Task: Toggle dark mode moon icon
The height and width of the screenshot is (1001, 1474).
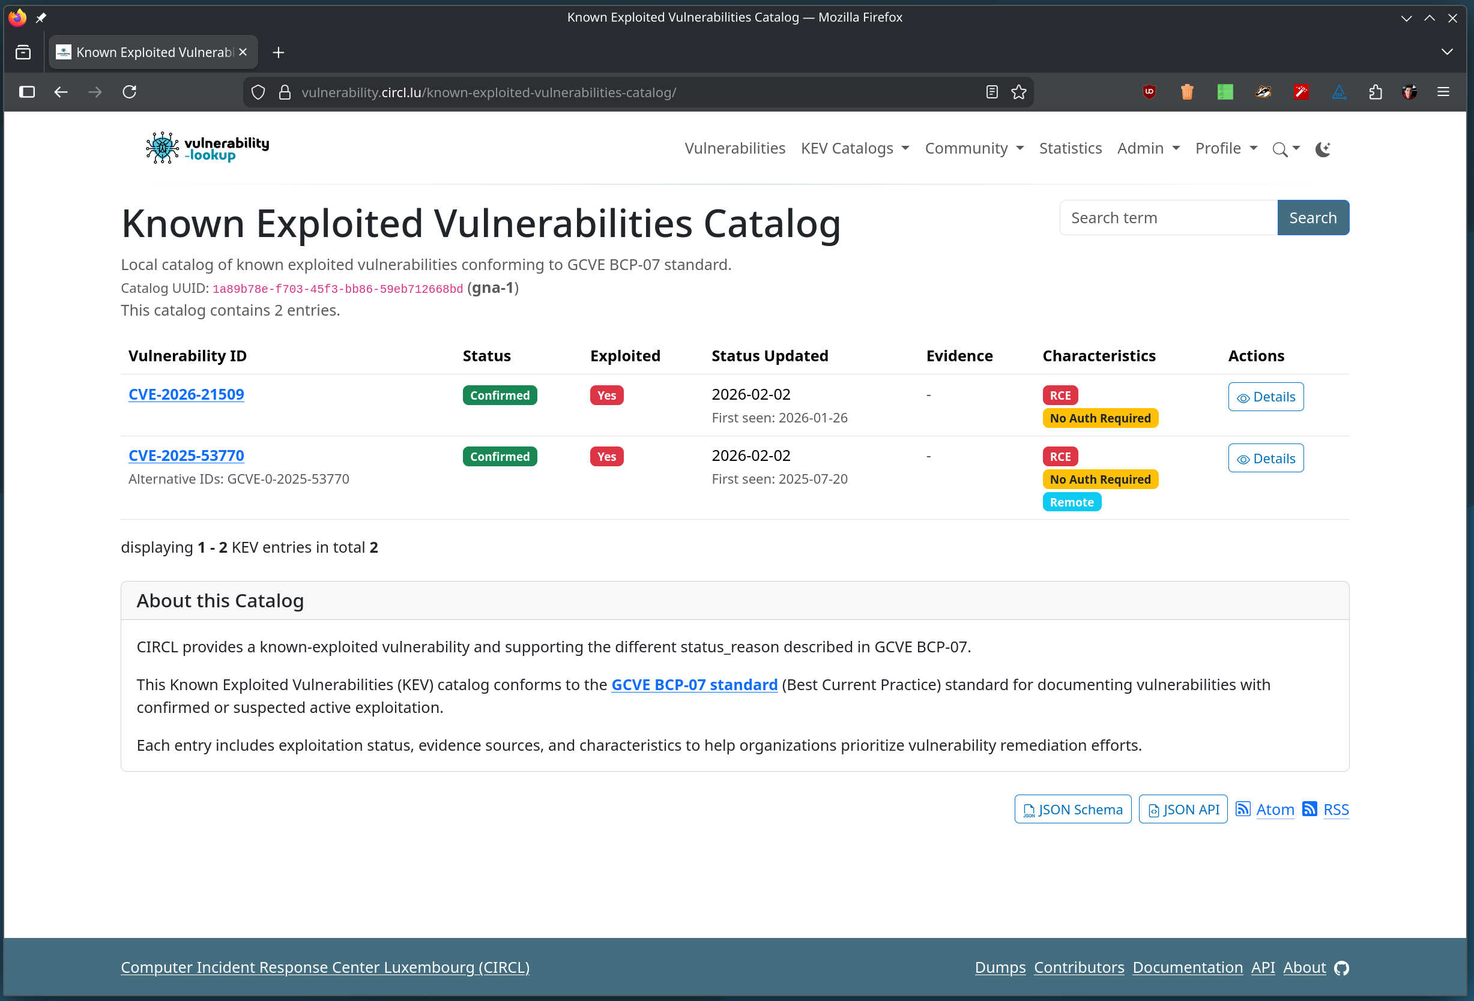Action: click(1323, 149)
